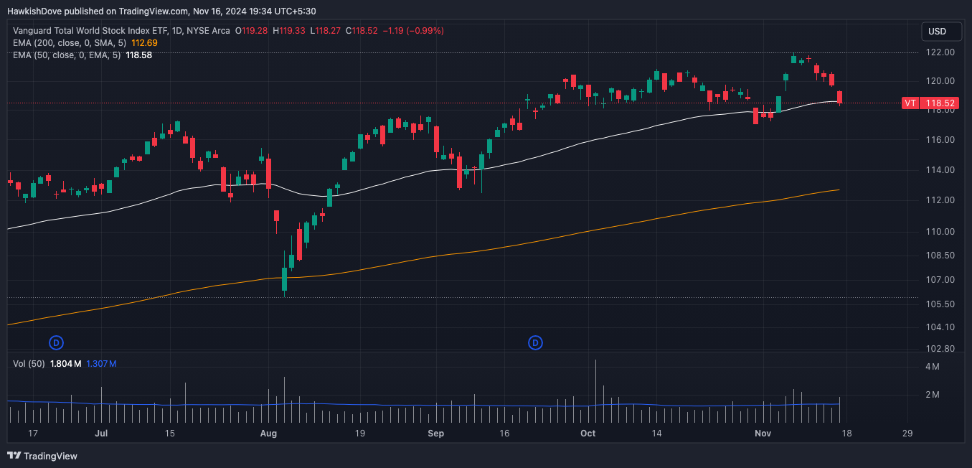Click the change value −1.19 (−0.99%)
Screen dimensions: 972x468
pos(413,31)
